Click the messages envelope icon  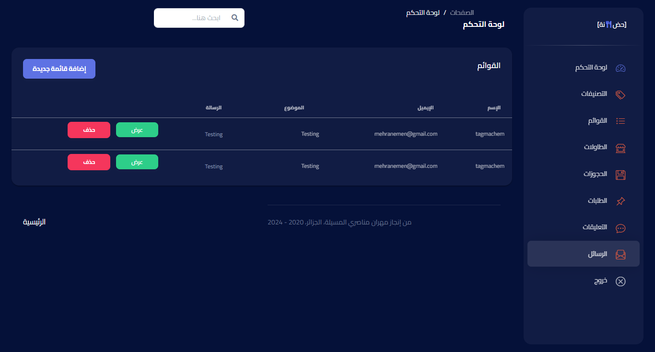click(x=620, y=254)
